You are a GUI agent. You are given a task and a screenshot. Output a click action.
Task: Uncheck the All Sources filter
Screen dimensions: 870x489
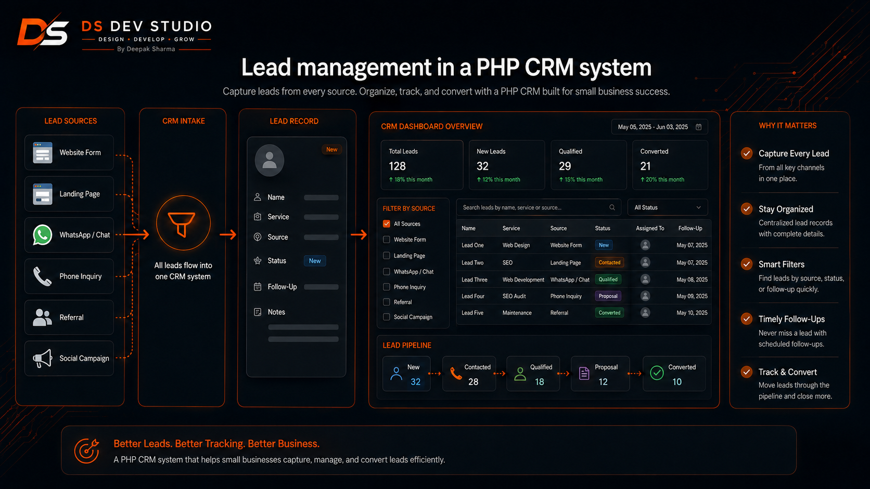(387, 224)
